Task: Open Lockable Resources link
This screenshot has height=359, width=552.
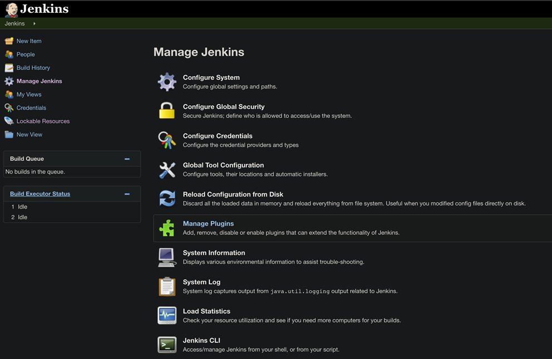Action: pyautogui.click(x=43, y=121)
